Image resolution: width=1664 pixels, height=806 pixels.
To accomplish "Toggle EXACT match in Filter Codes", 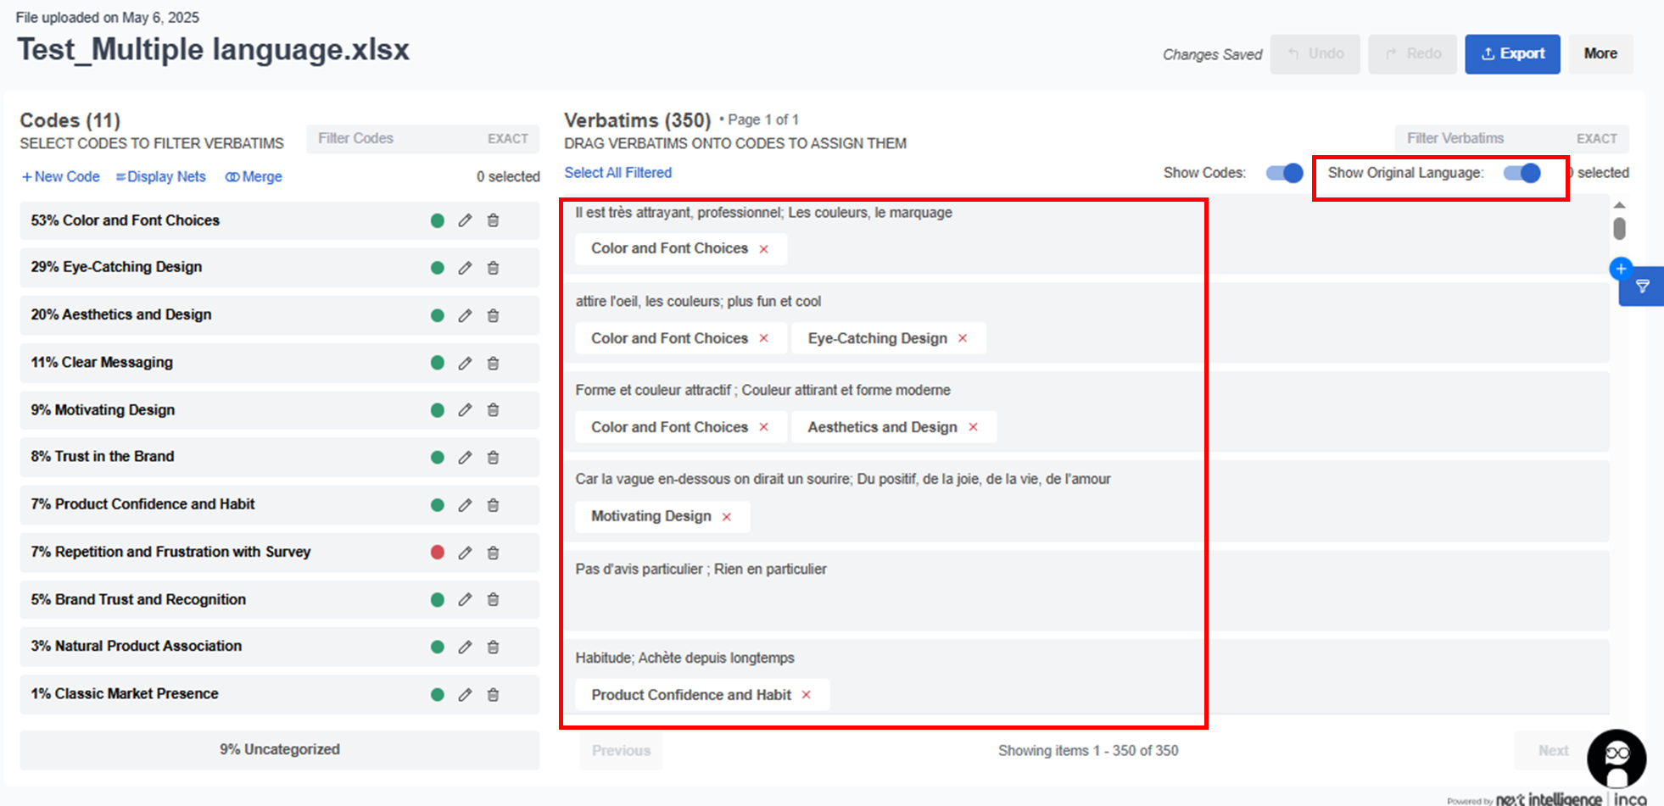I will 507,138.
